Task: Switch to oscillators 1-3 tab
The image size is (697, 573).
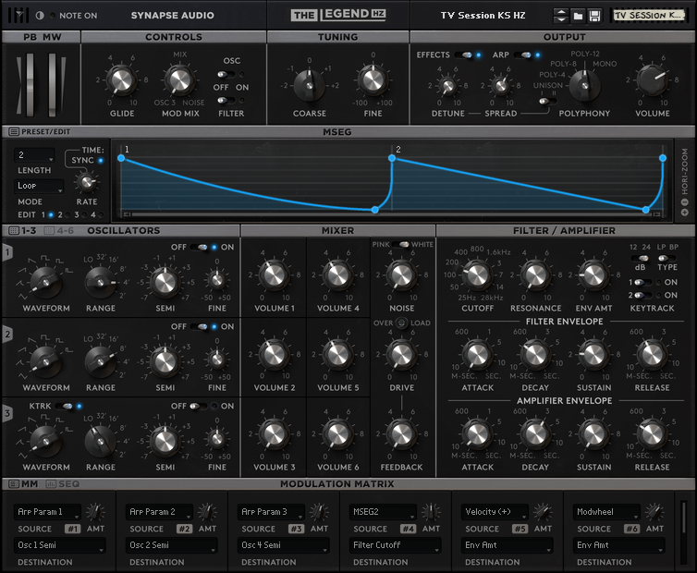Action: pos(22,230)
